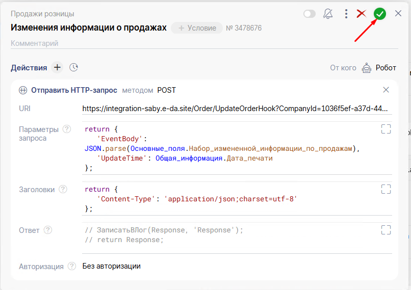411x290 pixels.
Task: Change HTTP method POST selection
Action: 166,90
